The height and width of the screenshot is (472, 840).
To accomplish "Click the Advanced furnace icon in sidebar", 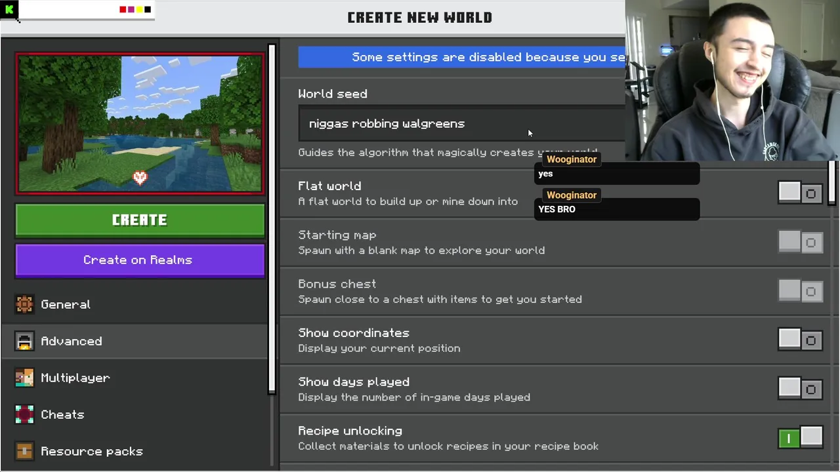I will (x=24, y=341).
